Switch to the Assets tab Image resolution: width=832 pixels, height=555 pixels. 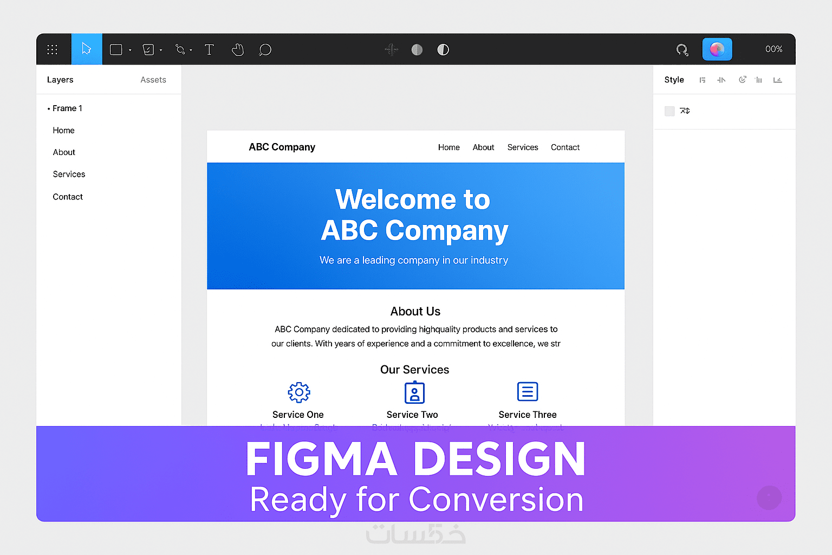click(153, 80)
